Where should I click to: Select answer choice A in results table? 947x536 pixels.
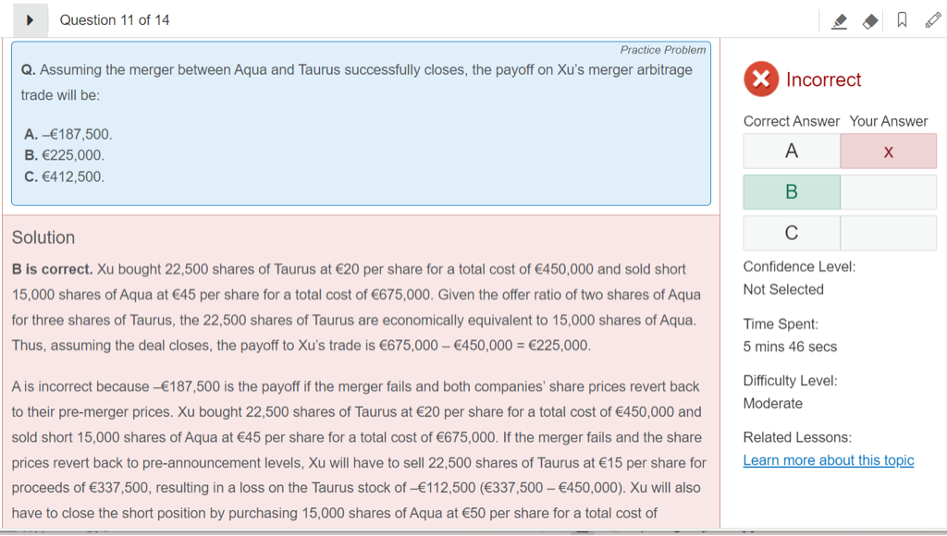pos(791,151)
